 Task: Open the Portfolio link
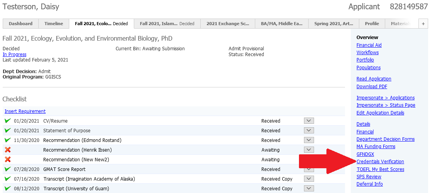coord(365,60)
